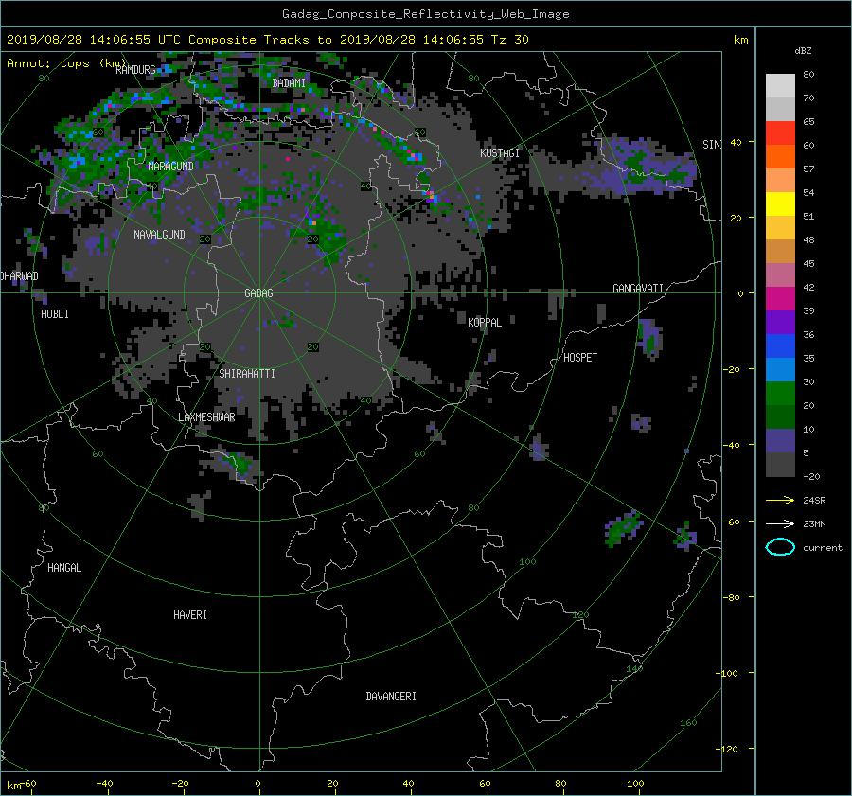Click the RAMDURG town label
Viewport: 852px width, 796px height.
click(135, 69)
